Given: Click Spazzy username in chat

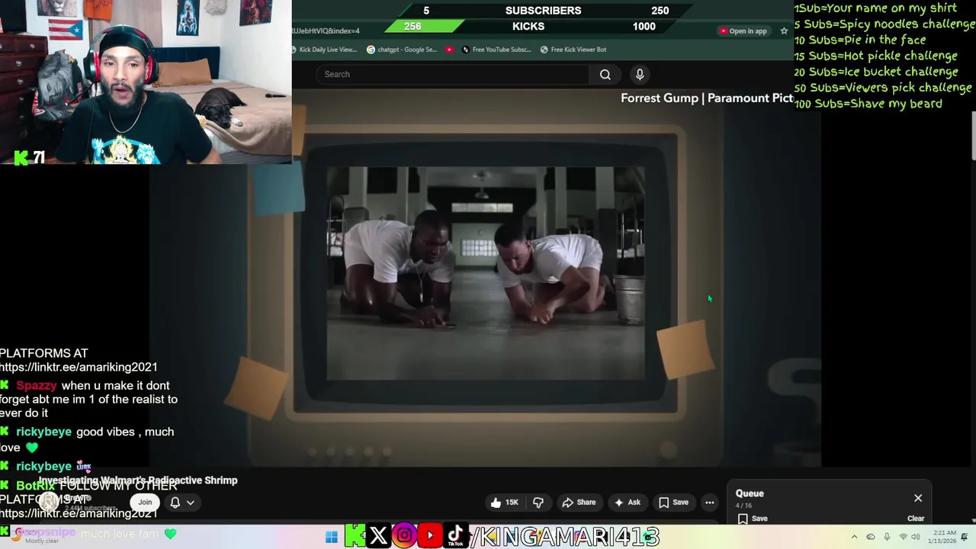Looking at the screenshot, I should tap(37, 386).
